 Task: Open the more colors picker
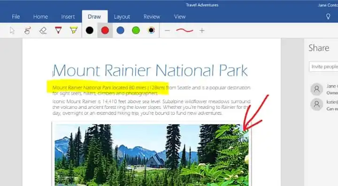click(x=151, y=30)
